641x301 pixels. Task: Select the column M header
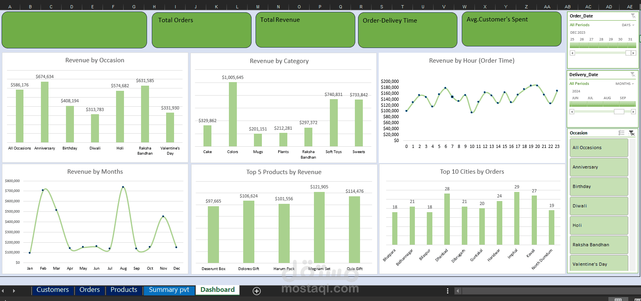[x=258, y=7]
